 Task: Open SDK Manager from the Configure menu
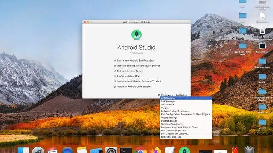(186, 101)
